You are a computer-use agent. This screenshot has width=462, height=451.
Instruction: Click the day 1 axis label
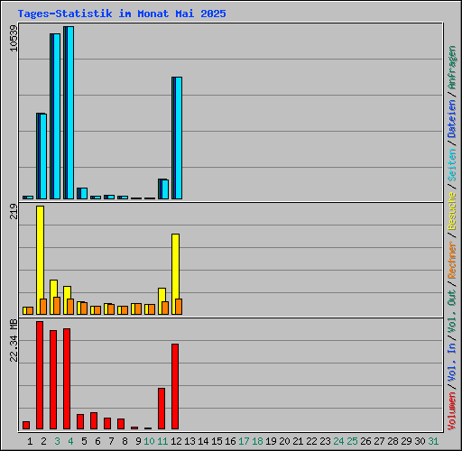pyautogui.click(x=30, y=441)
